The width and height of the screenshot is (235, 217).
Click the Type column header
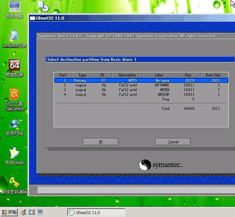point(82,75)
